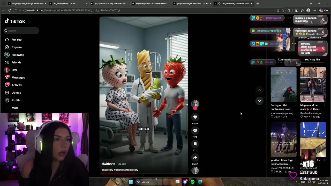The image size is (331, 186).
Task: Go to previous video arrow
Action: click(259, 90)
